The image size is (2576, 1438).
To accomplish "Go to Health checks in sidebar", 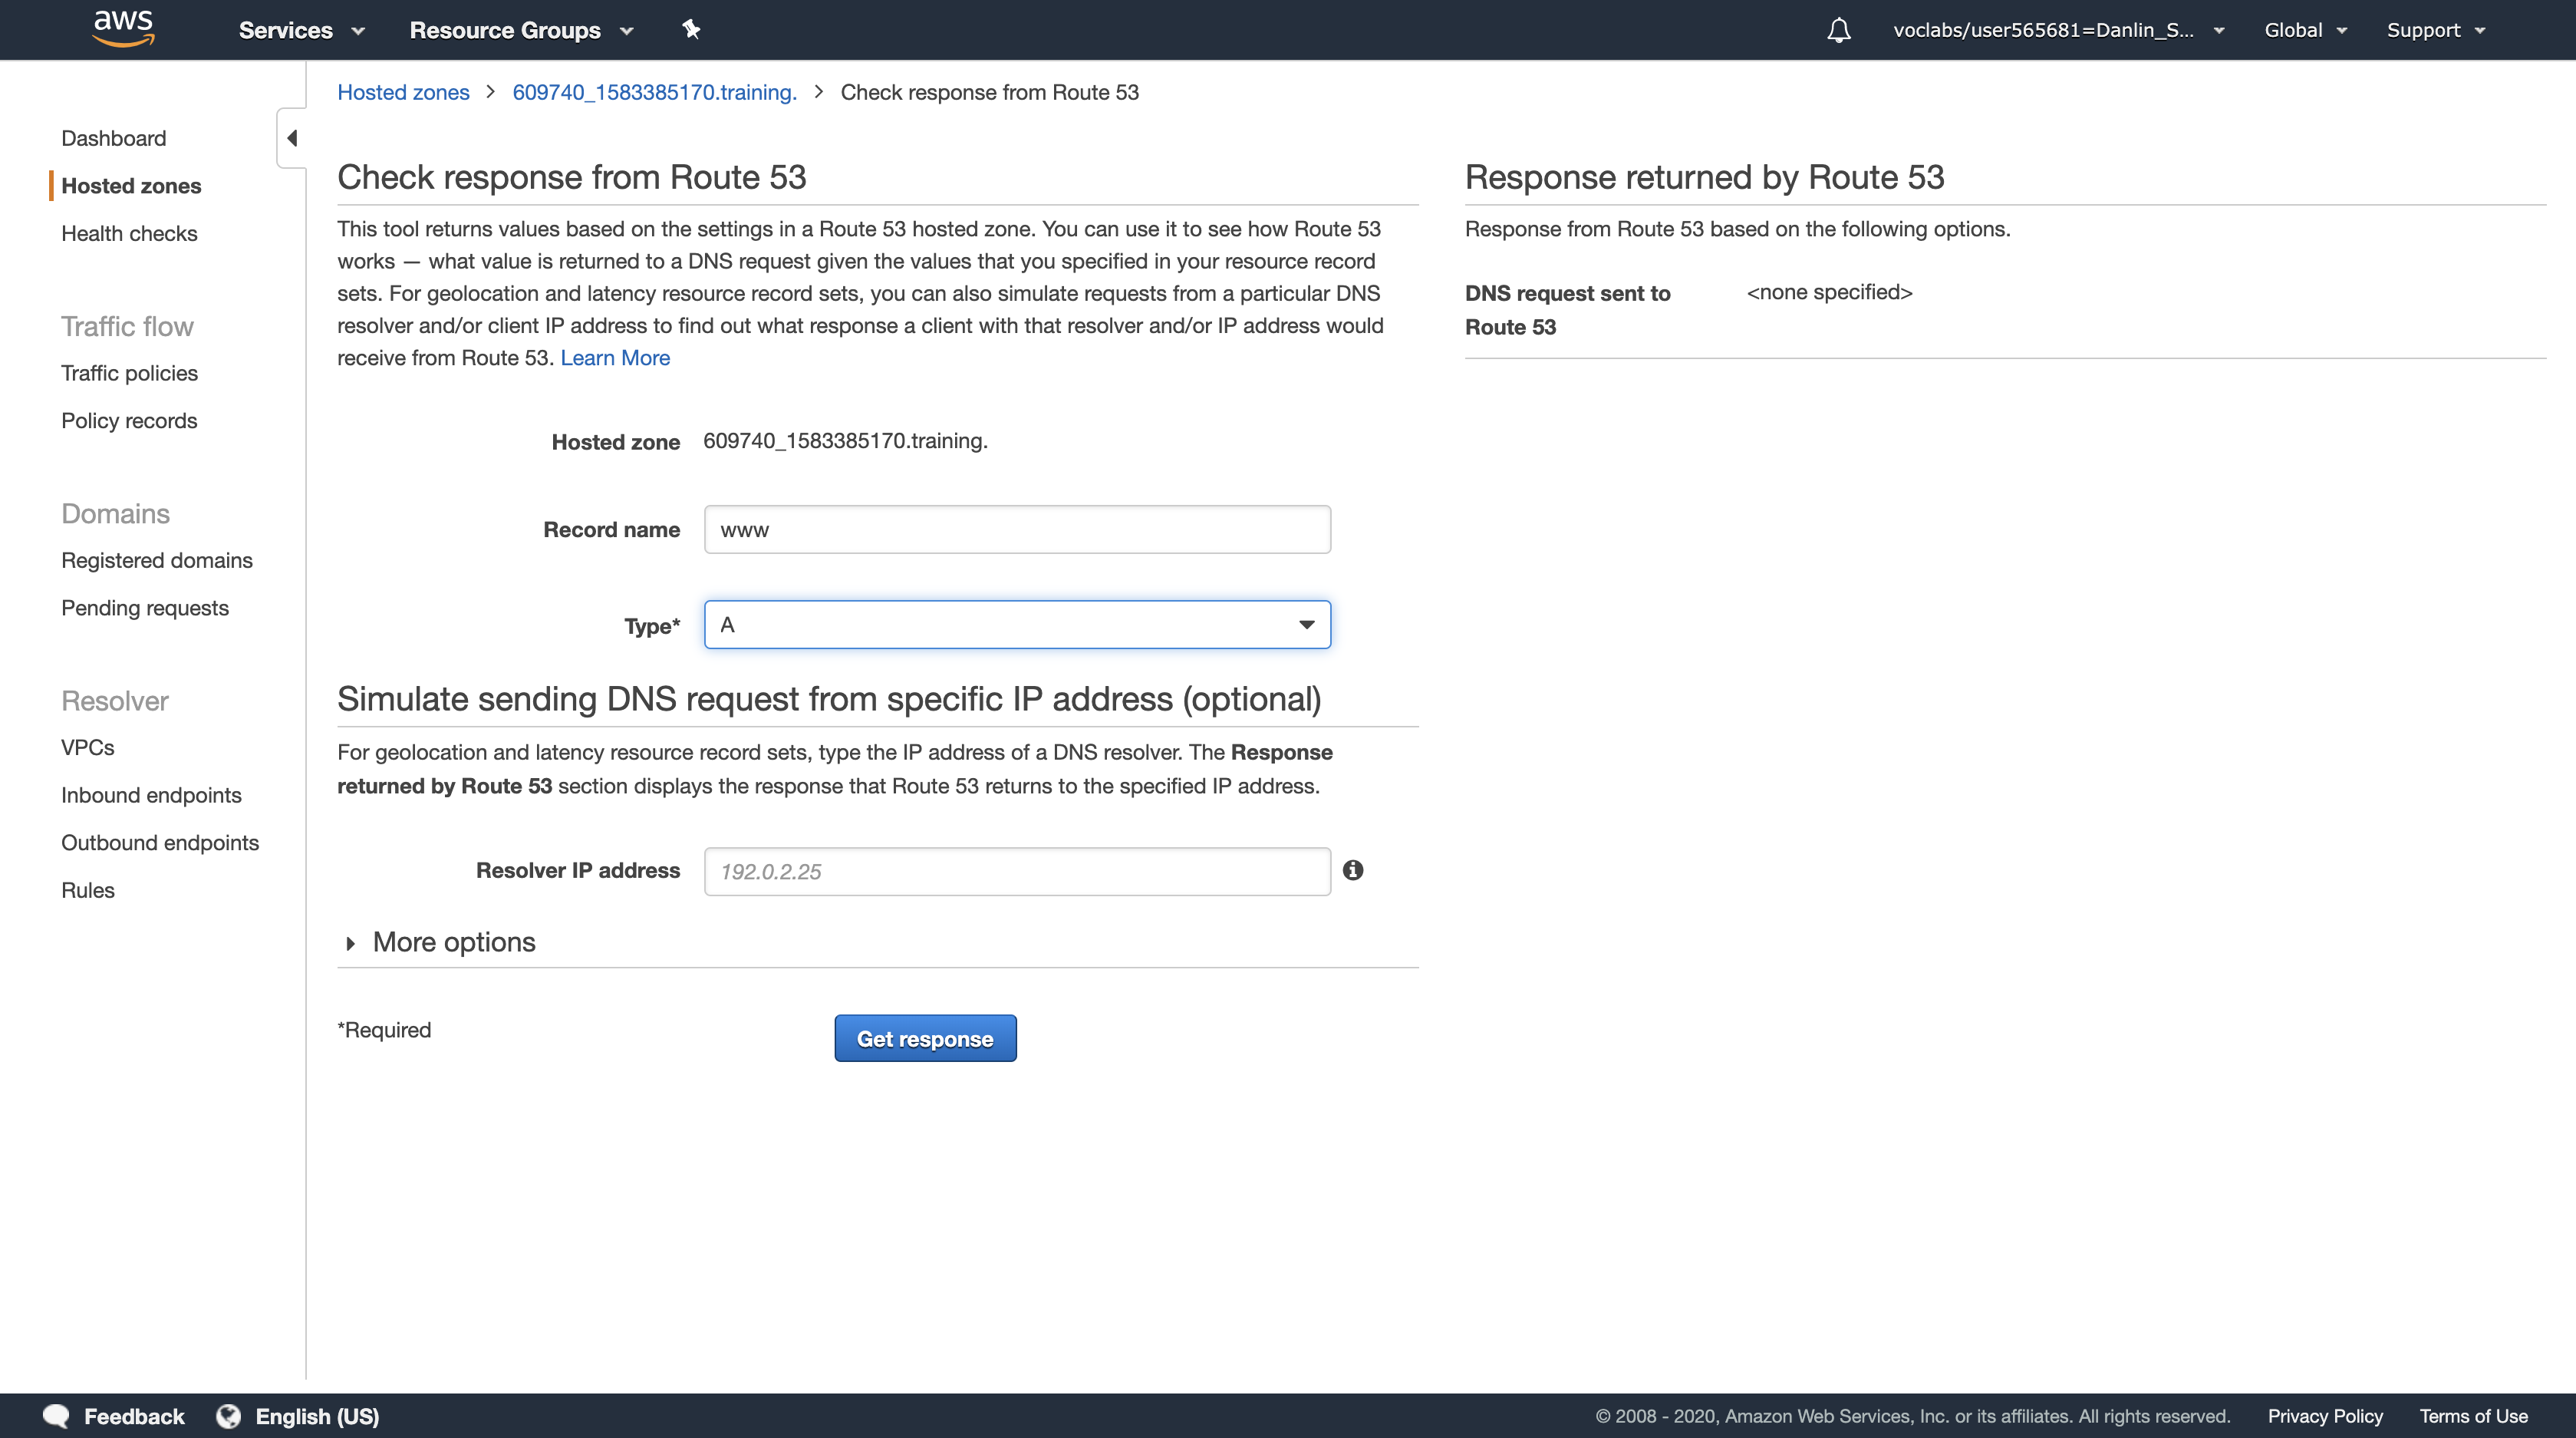I will (x=129, y=233).
